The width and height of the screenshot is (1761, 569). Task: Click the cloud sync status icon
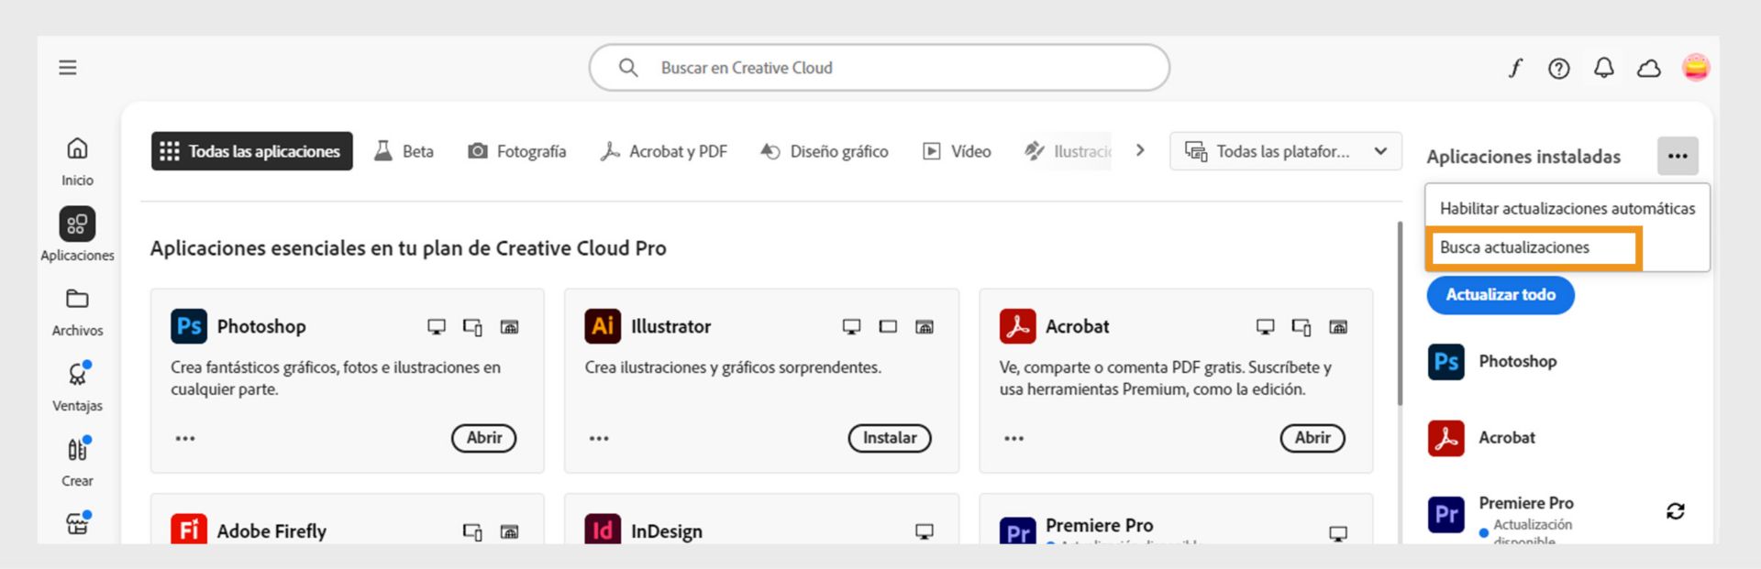tap(1648, 69)
